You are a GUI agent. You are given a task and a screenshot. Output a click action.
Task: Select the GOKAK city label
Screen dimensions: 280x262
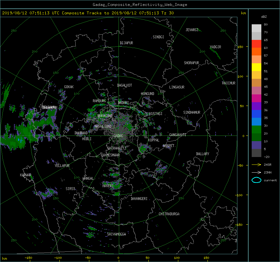(69, 87)
